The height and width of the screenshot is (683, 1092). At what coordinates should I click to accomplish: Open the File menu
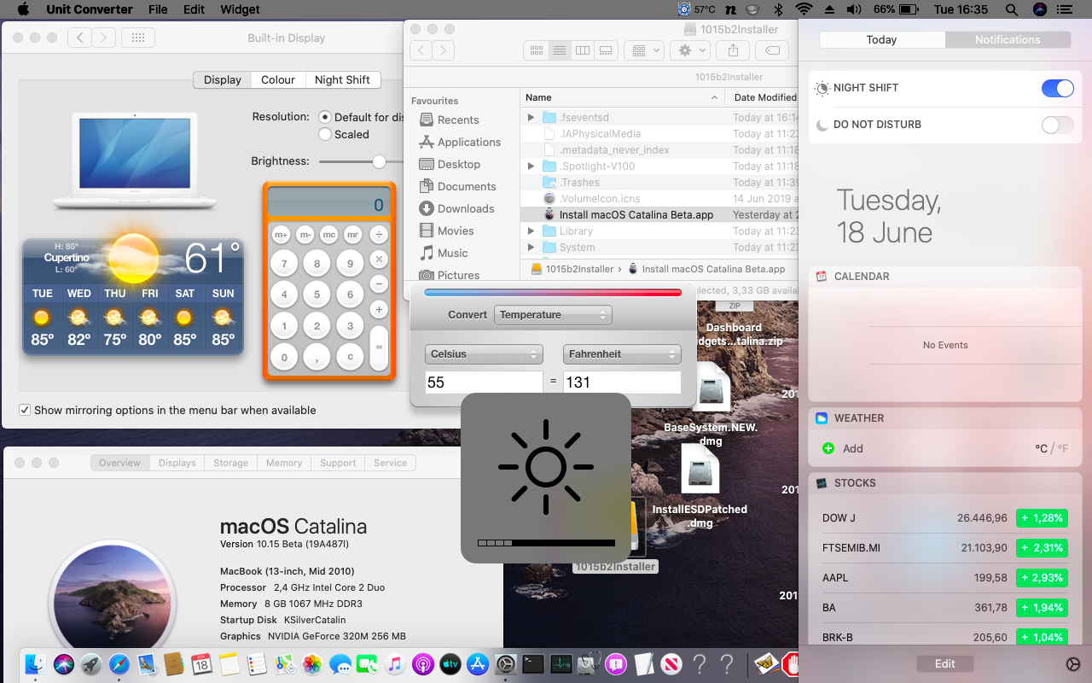158,9
